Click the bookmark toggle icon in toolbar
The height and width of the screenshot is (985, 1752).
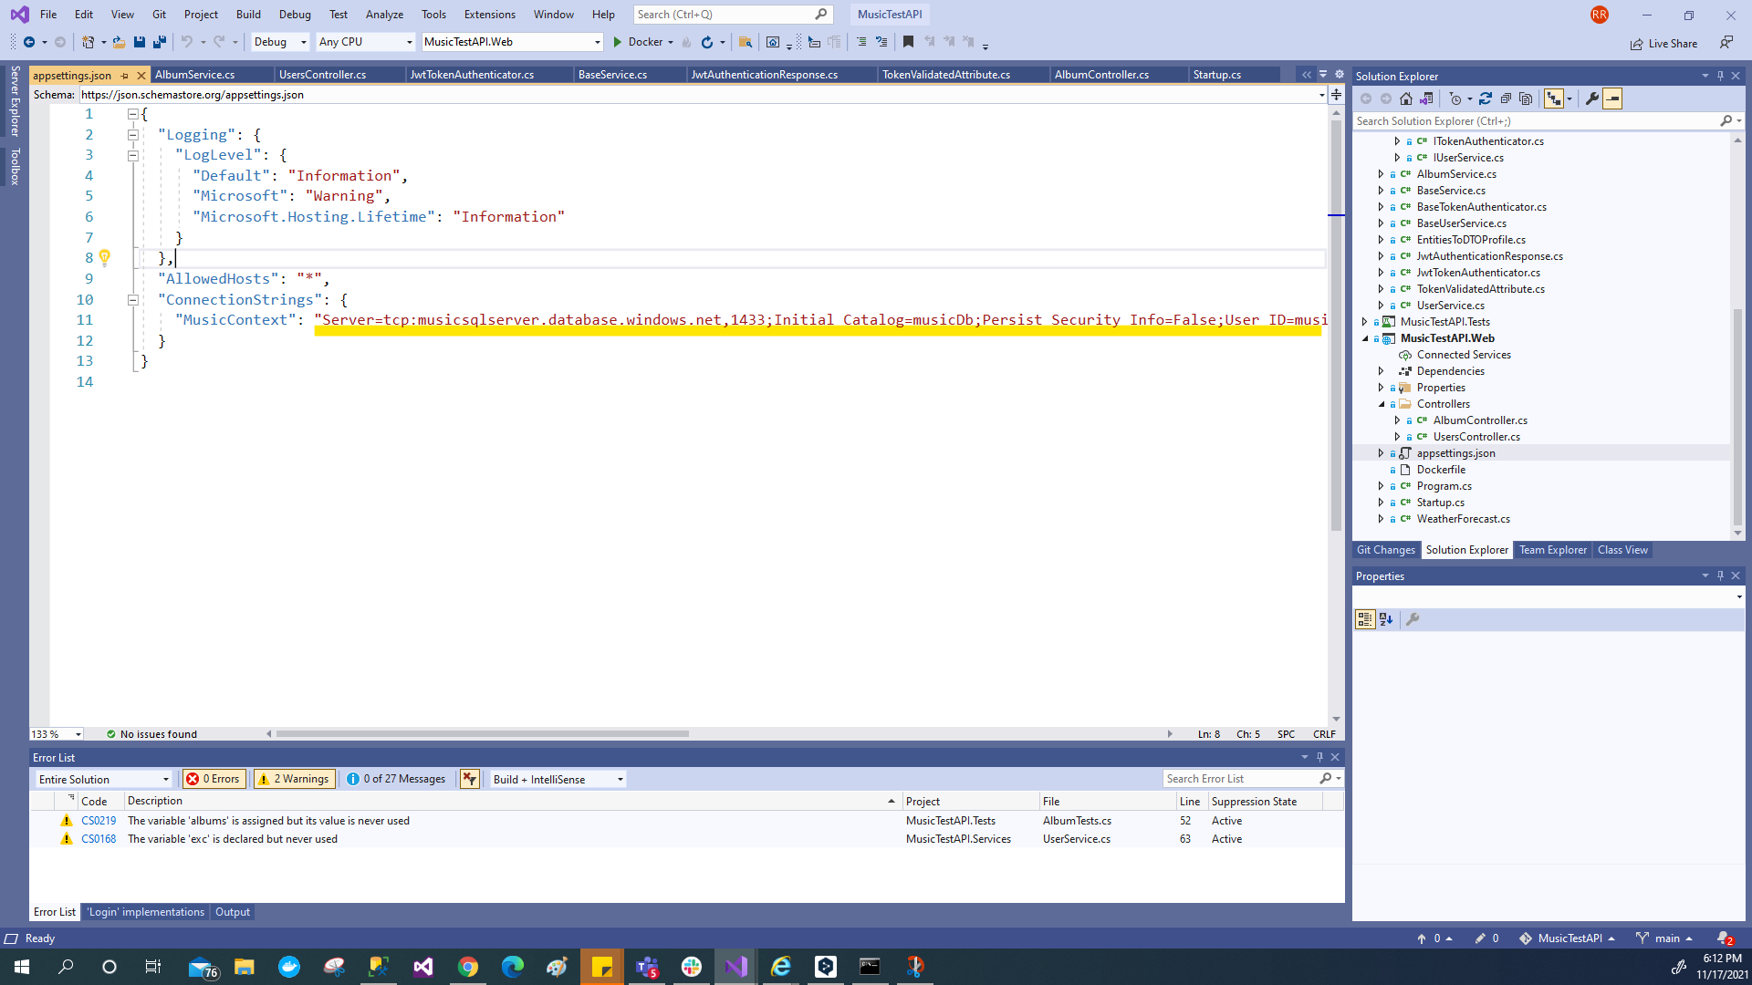[x=907, y=42]
